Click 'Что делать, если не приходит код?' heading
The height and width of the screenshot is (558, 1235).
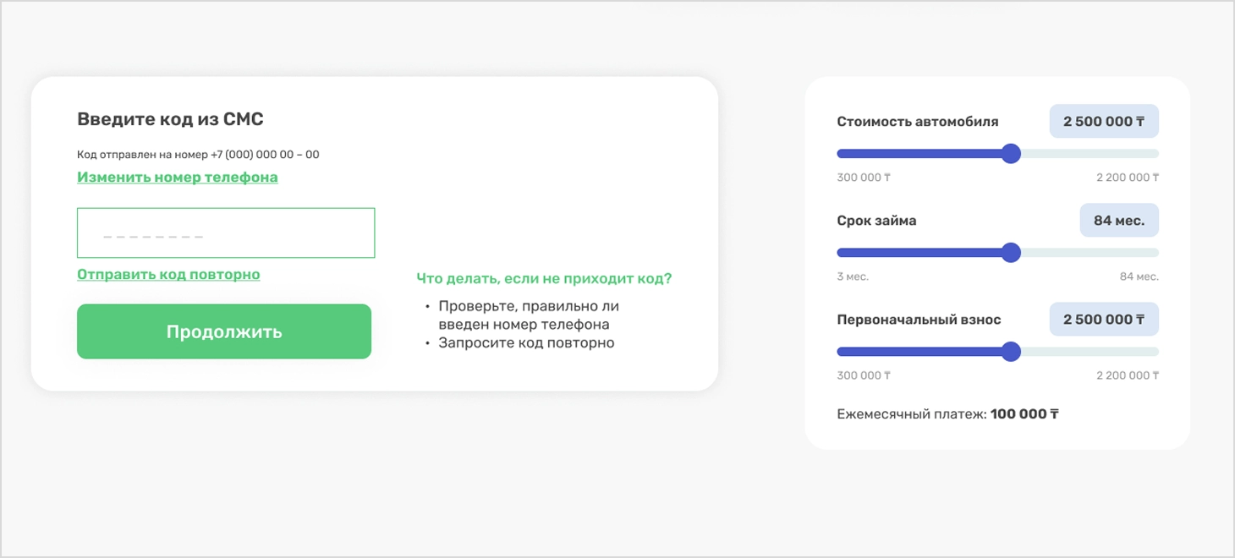[x=544, y=278]
